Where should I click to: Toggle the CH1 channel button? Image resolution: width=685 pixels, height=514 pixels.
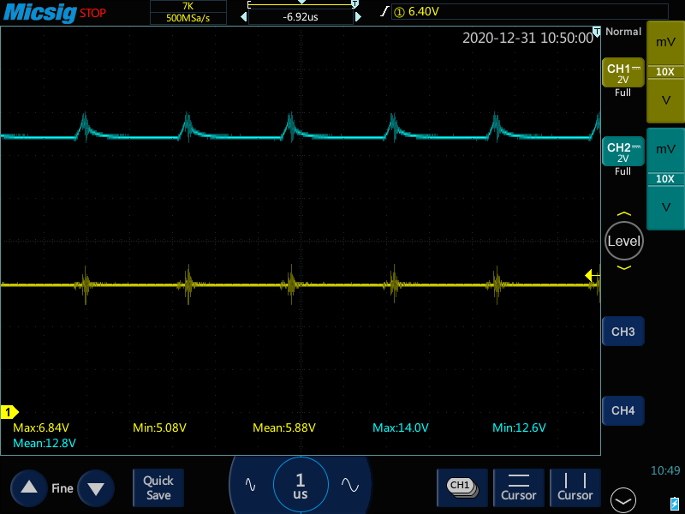[x=623, y=73]
